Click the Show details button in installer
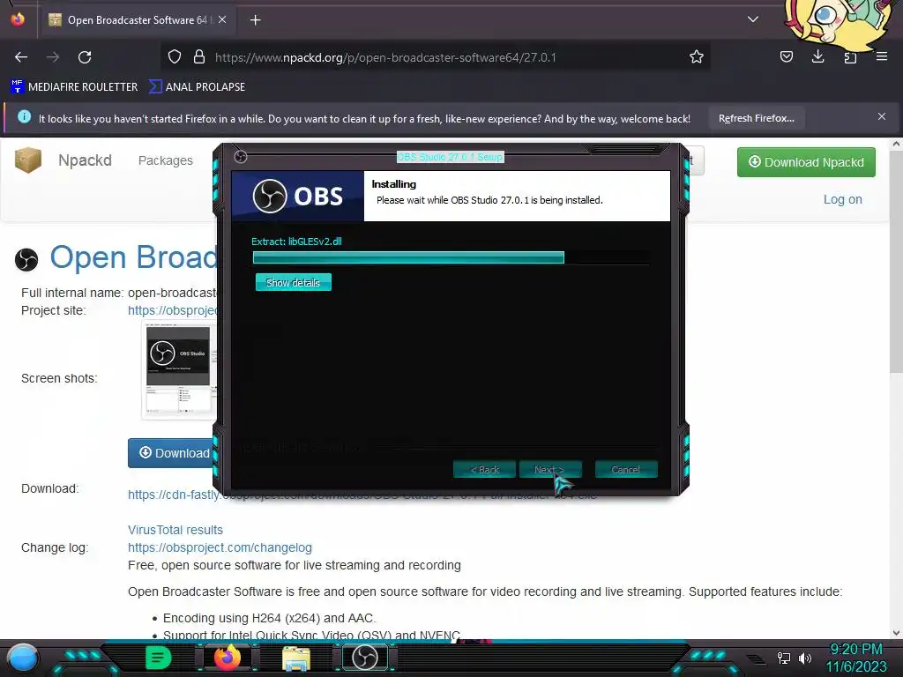Image resolution: width=903 pixels, height=677 pixels. click(x=293, y=283)
